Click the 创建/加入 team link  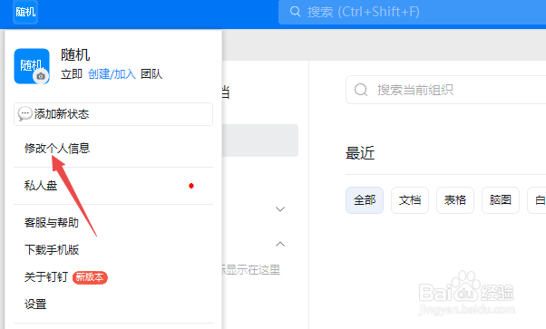[x=112, y=73]
